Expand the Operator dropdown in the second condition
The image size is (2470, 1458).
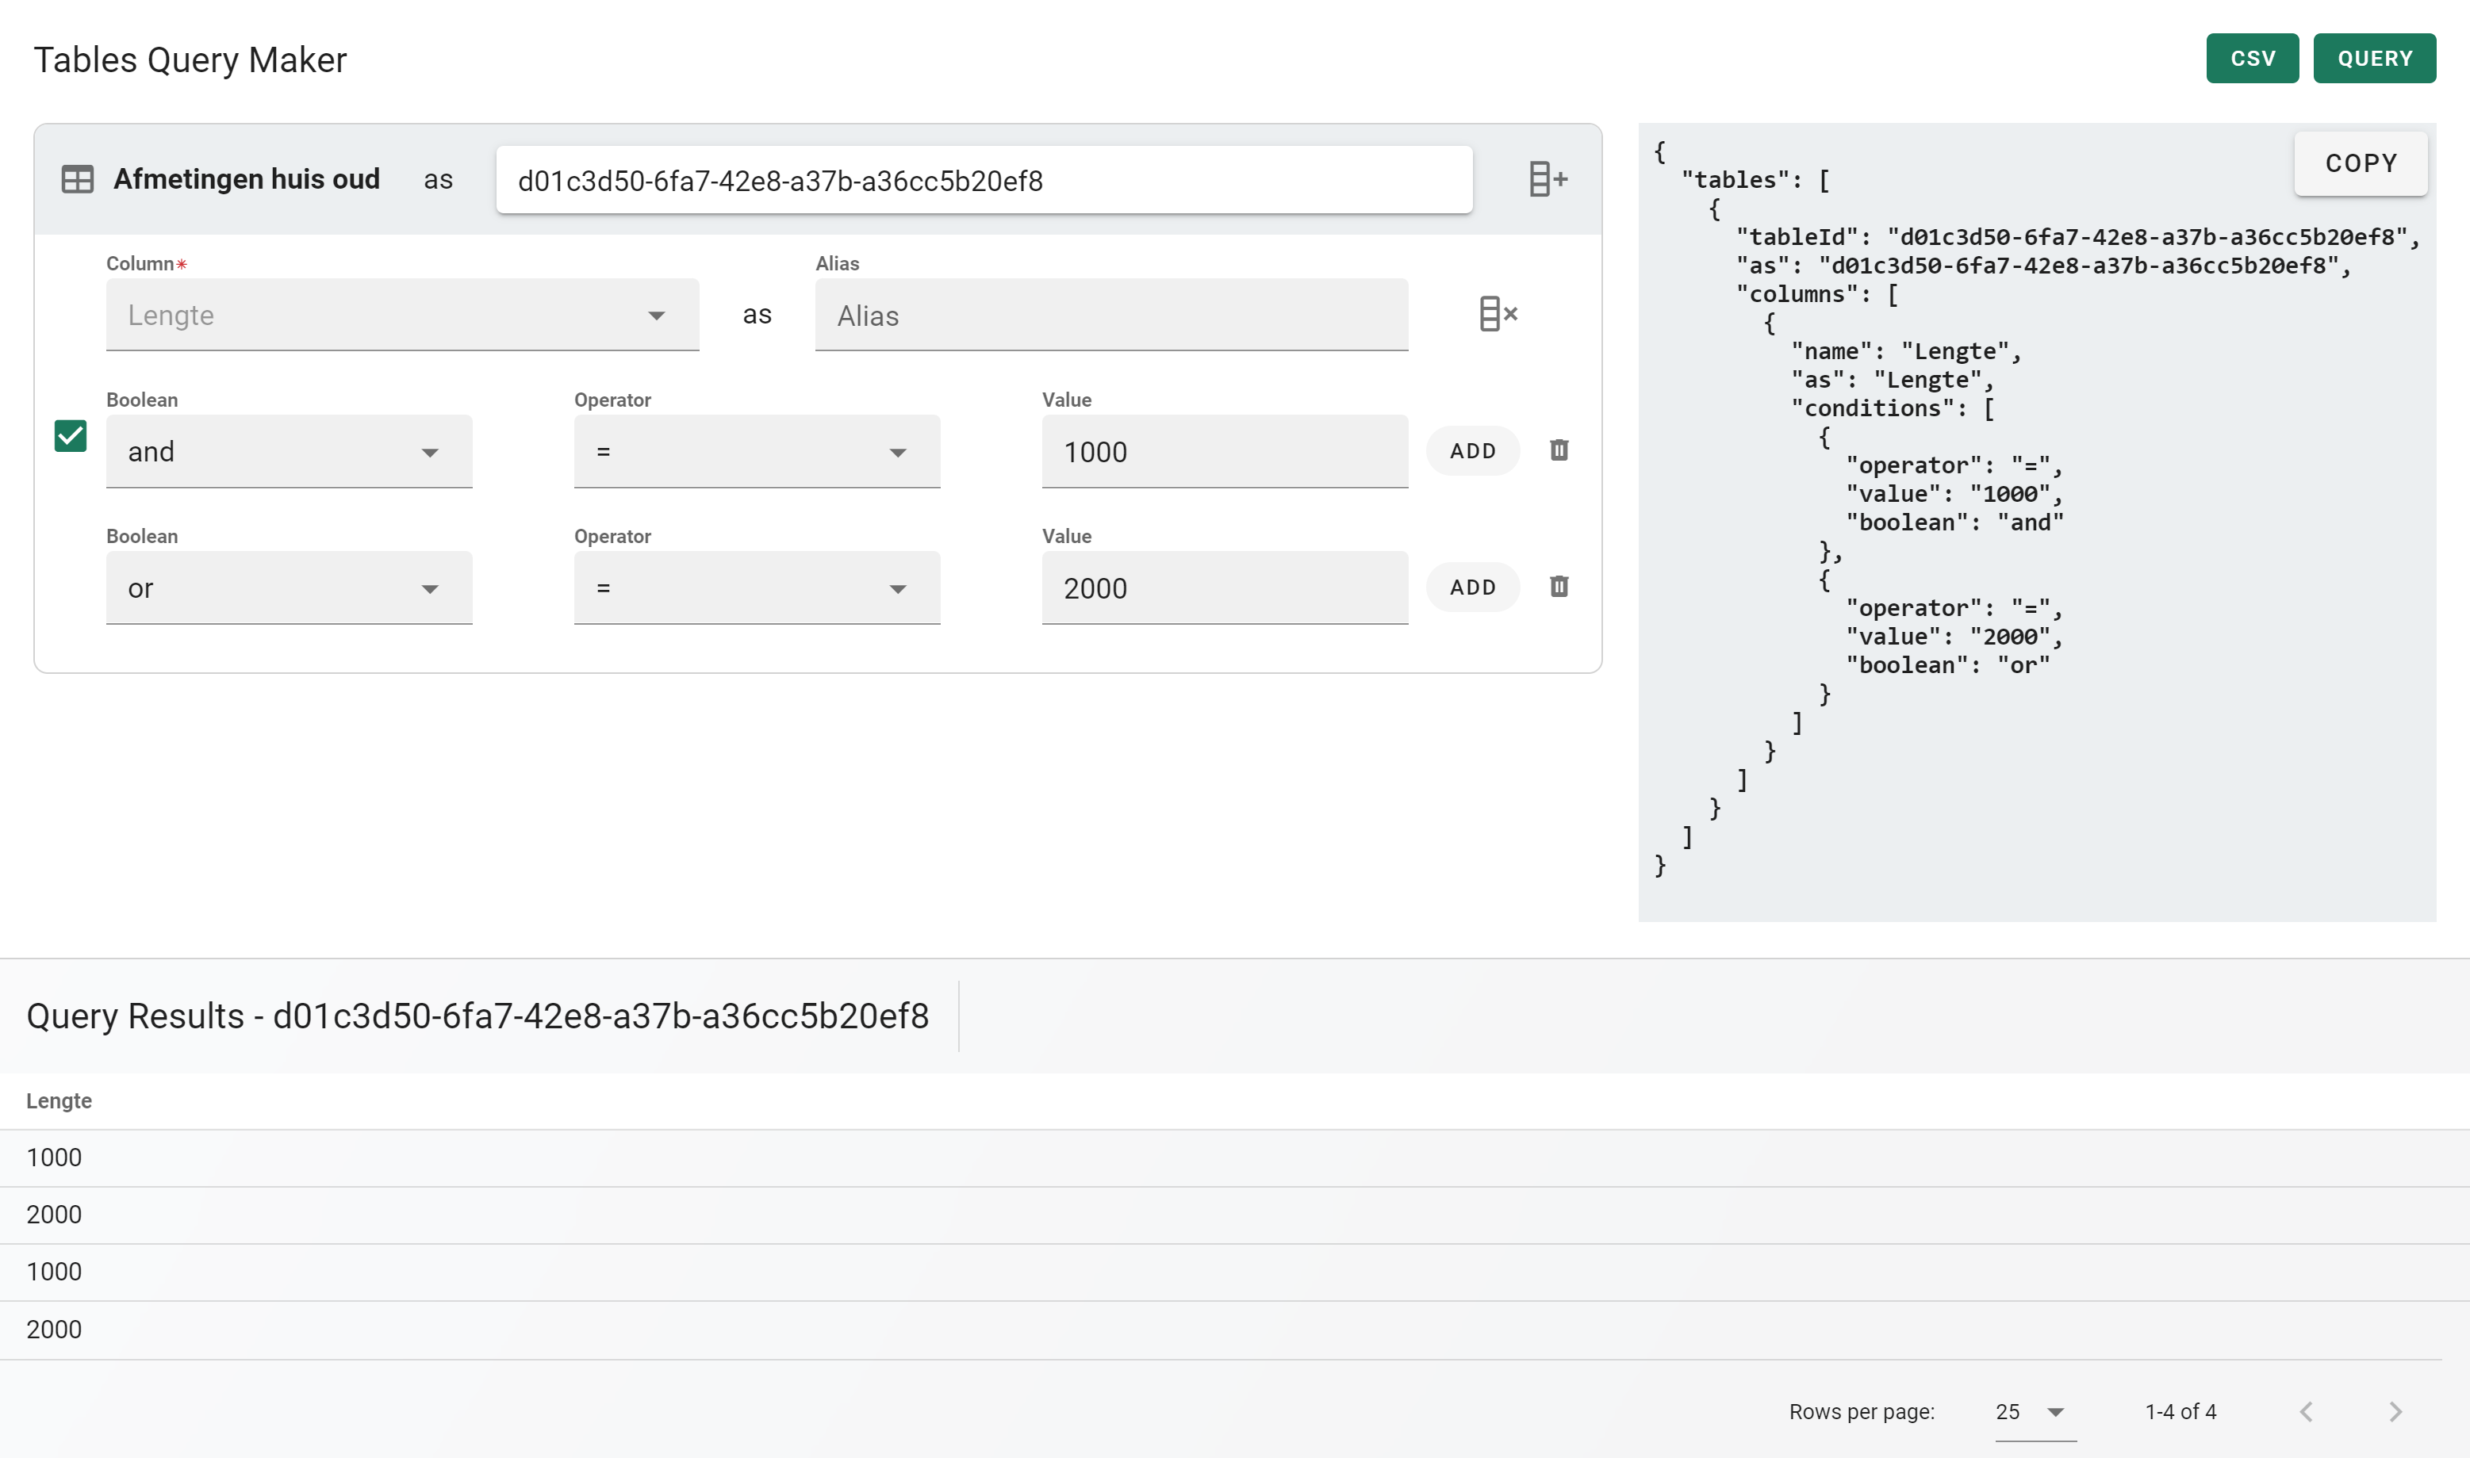(x=756, y=588)
